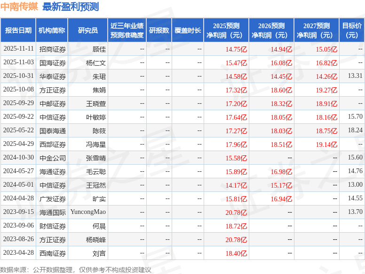Click the 机构简称 column header
This screenshot has height=274, width=365.
pos(52,30)
